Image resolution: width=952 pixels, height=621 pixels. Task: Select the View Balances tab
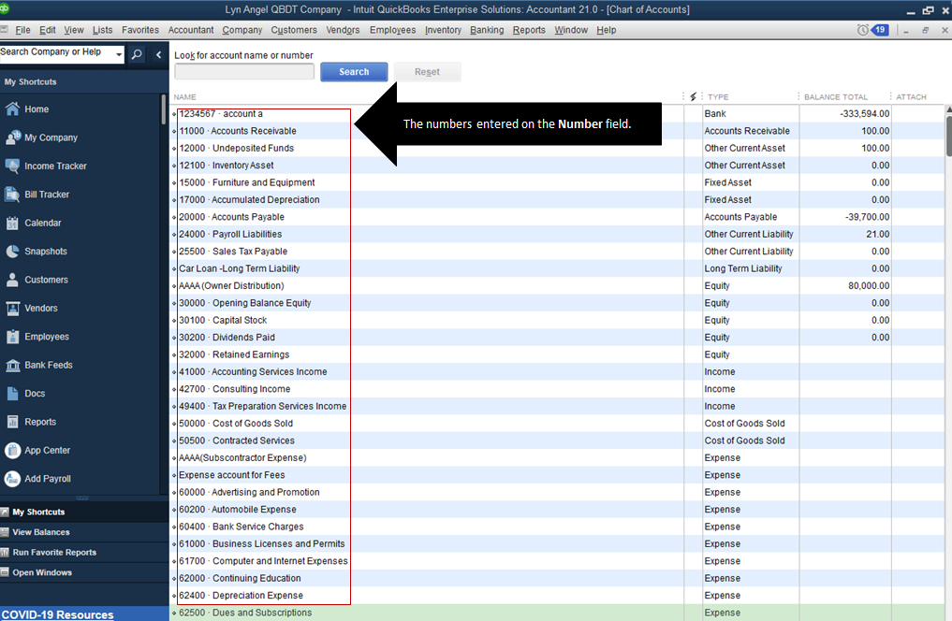click(40, 532)
